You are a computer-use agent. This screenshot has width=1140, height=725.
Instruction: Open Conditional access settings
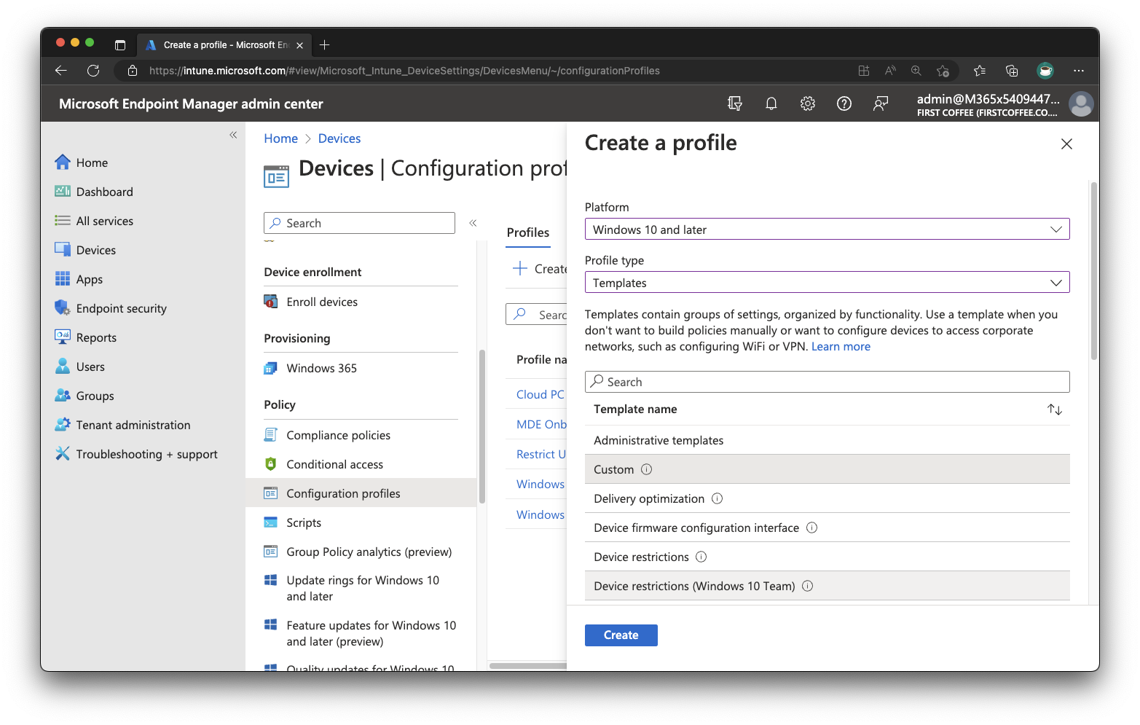coord(334,463)
